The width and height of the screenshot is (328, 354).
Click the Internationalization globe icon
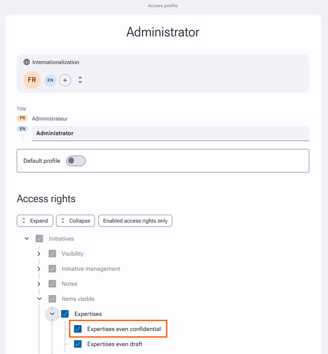click(x=26, y=62)
